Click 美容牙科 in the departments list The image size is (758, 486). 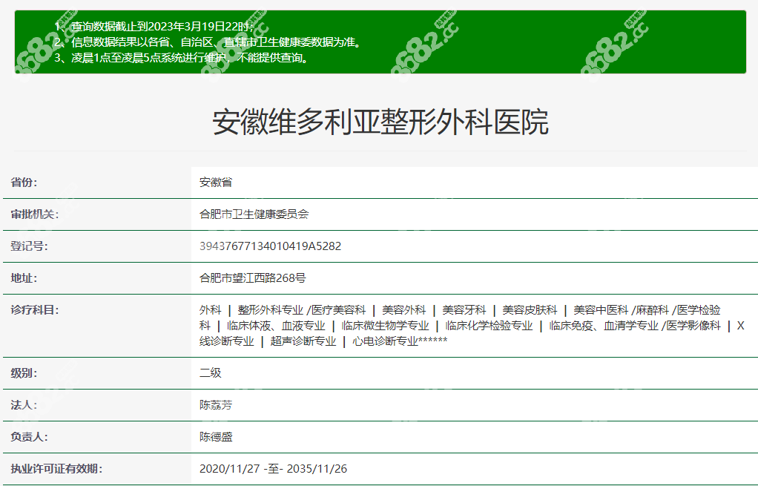(464, 310)
